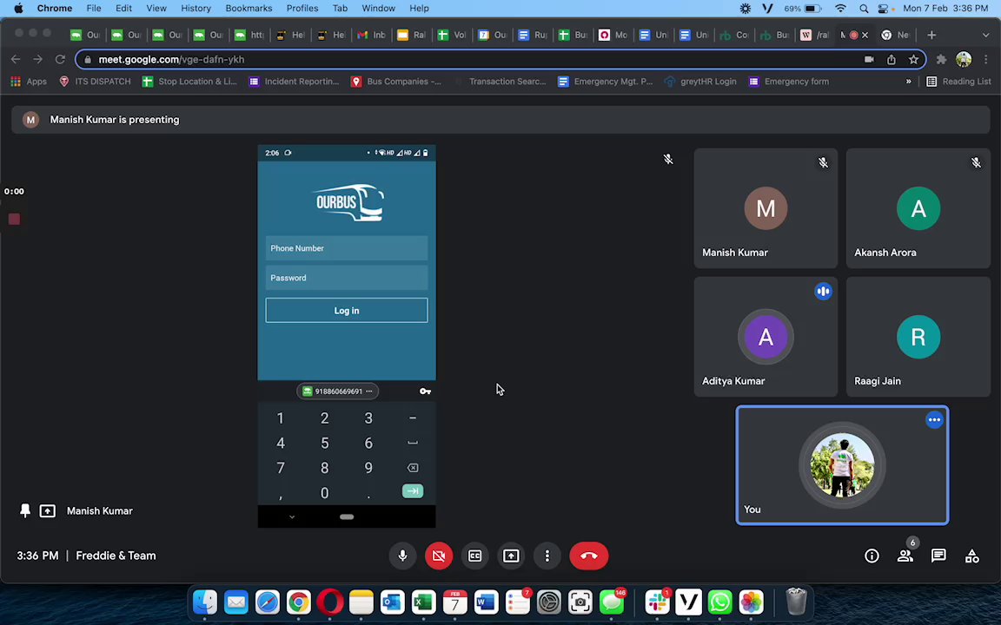Open Chrome extensions puzzle icon
This screenshot has height=625, width=1001.
941,59
